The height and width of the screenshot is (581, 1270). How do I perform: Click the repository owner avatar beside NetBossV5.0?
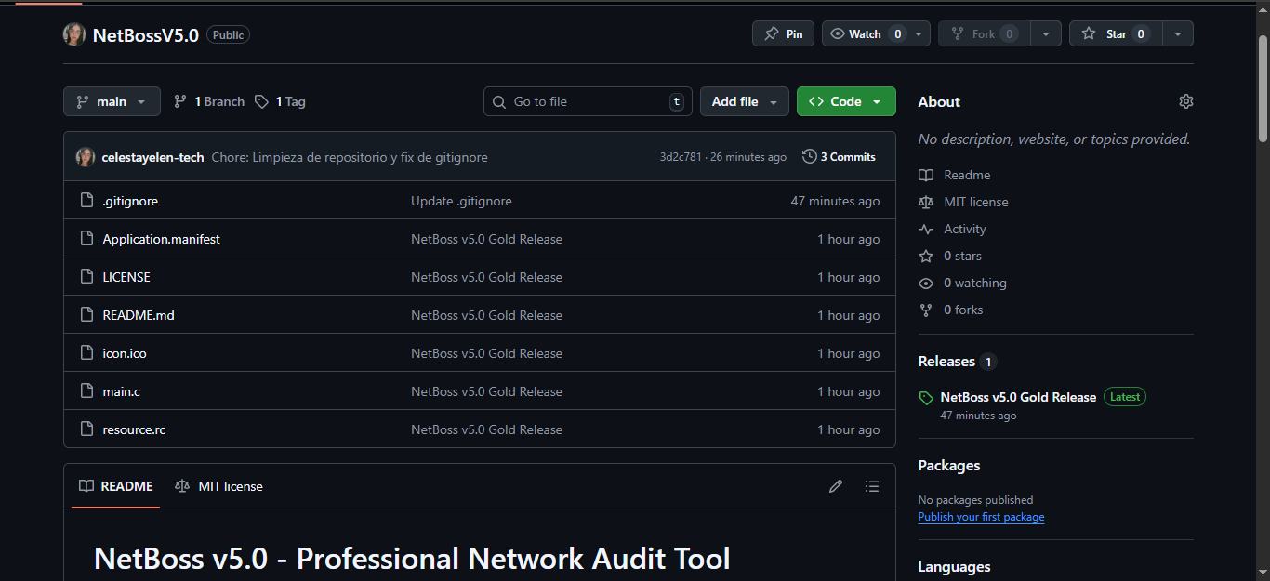coord(74,34)
